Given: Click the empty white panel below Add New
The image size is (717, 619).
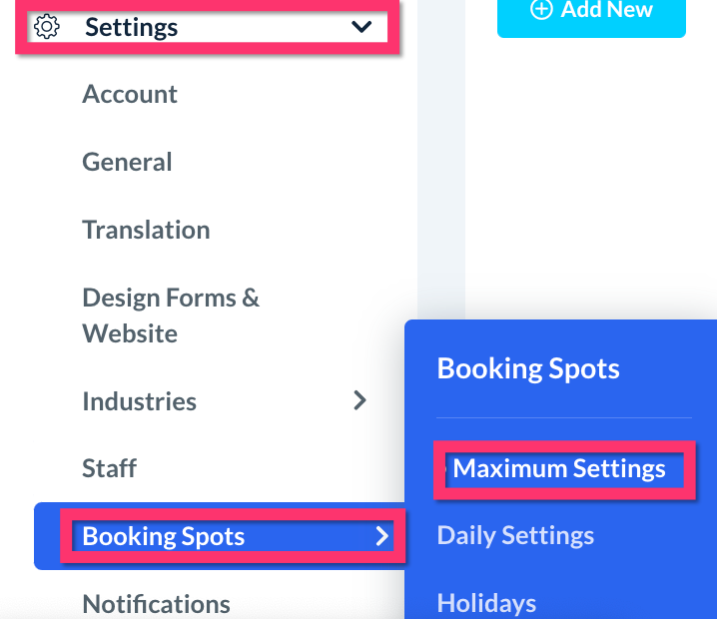Looking at the screenshot, I should pyautogui.click(x=589, y=180).
